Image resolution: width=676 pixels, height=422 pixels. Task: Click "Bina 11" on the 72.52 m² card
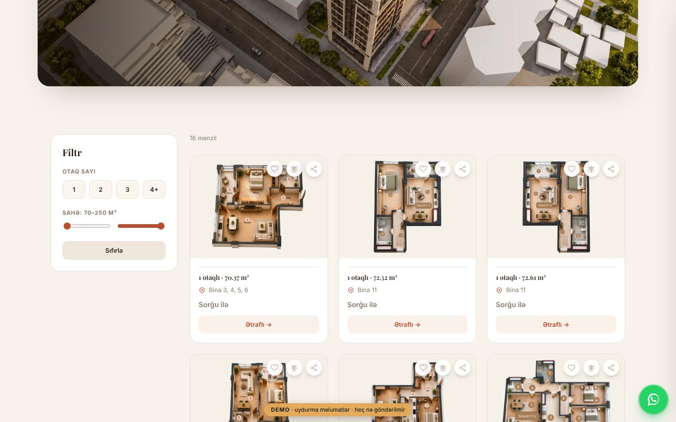(x=367, y=290)
